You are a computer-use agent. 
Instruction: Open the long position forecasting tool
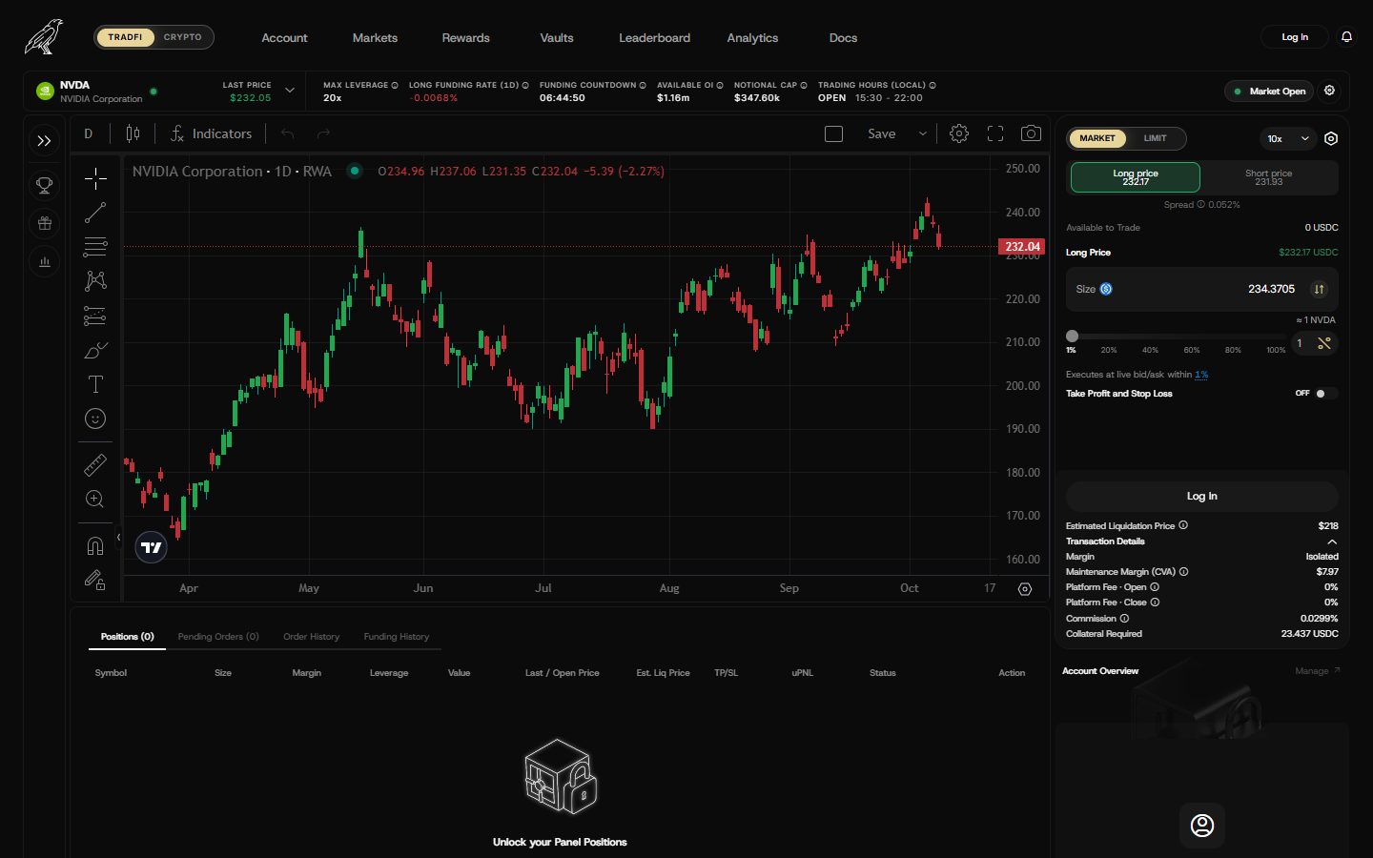[95, 316]
